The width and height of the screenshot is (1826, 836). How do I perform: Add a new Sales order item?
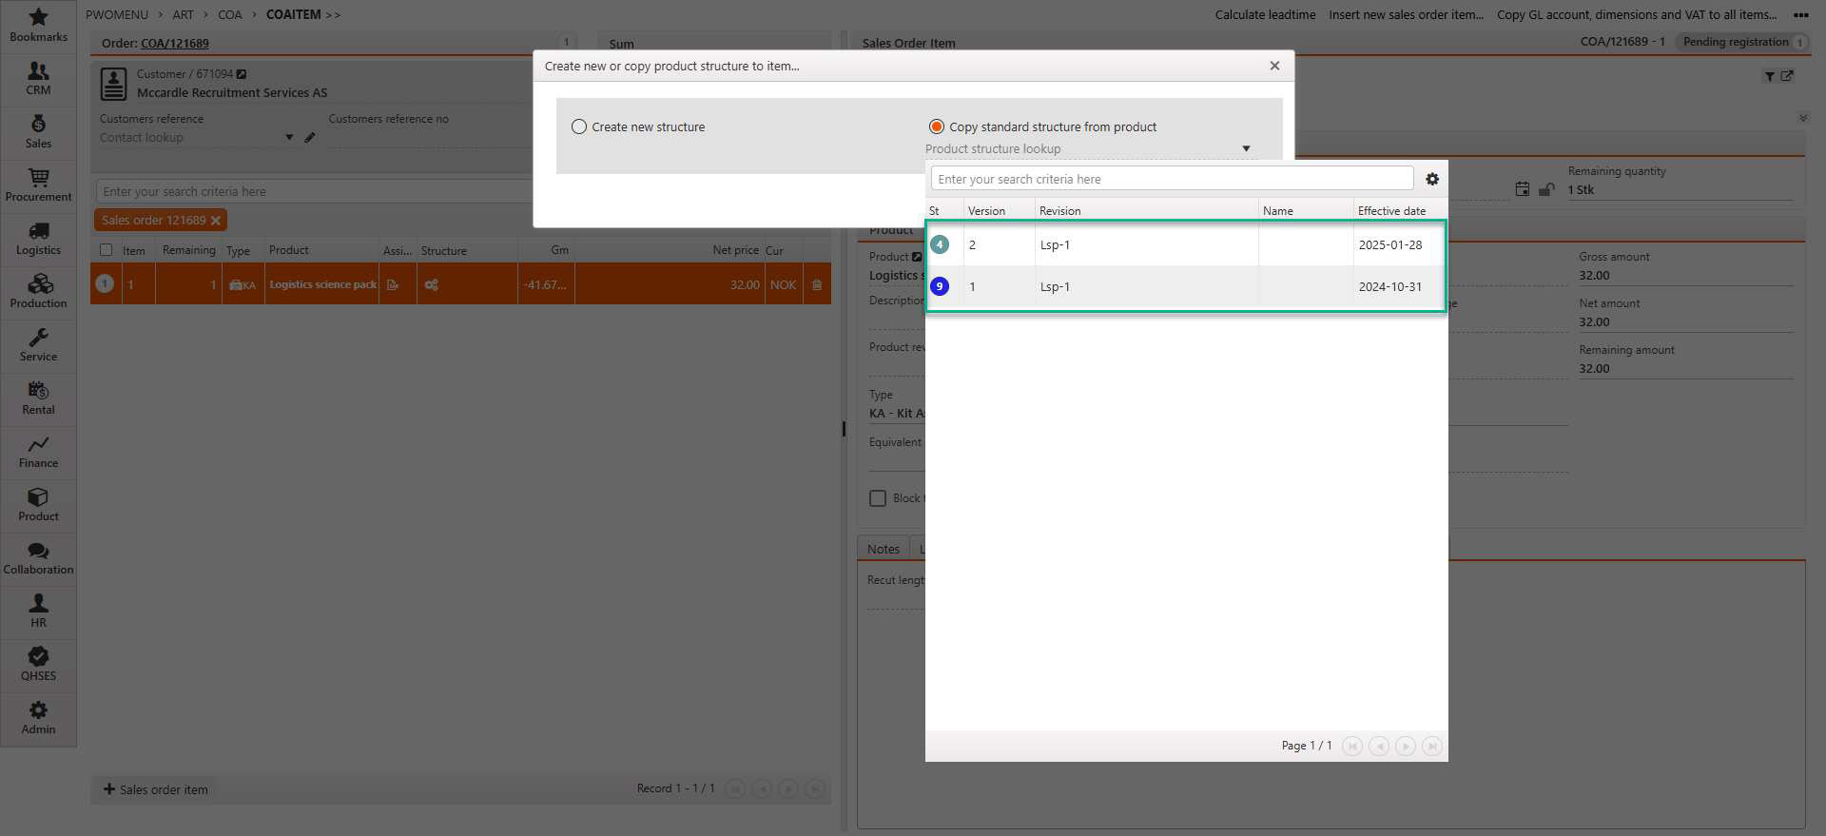(155, 789)
